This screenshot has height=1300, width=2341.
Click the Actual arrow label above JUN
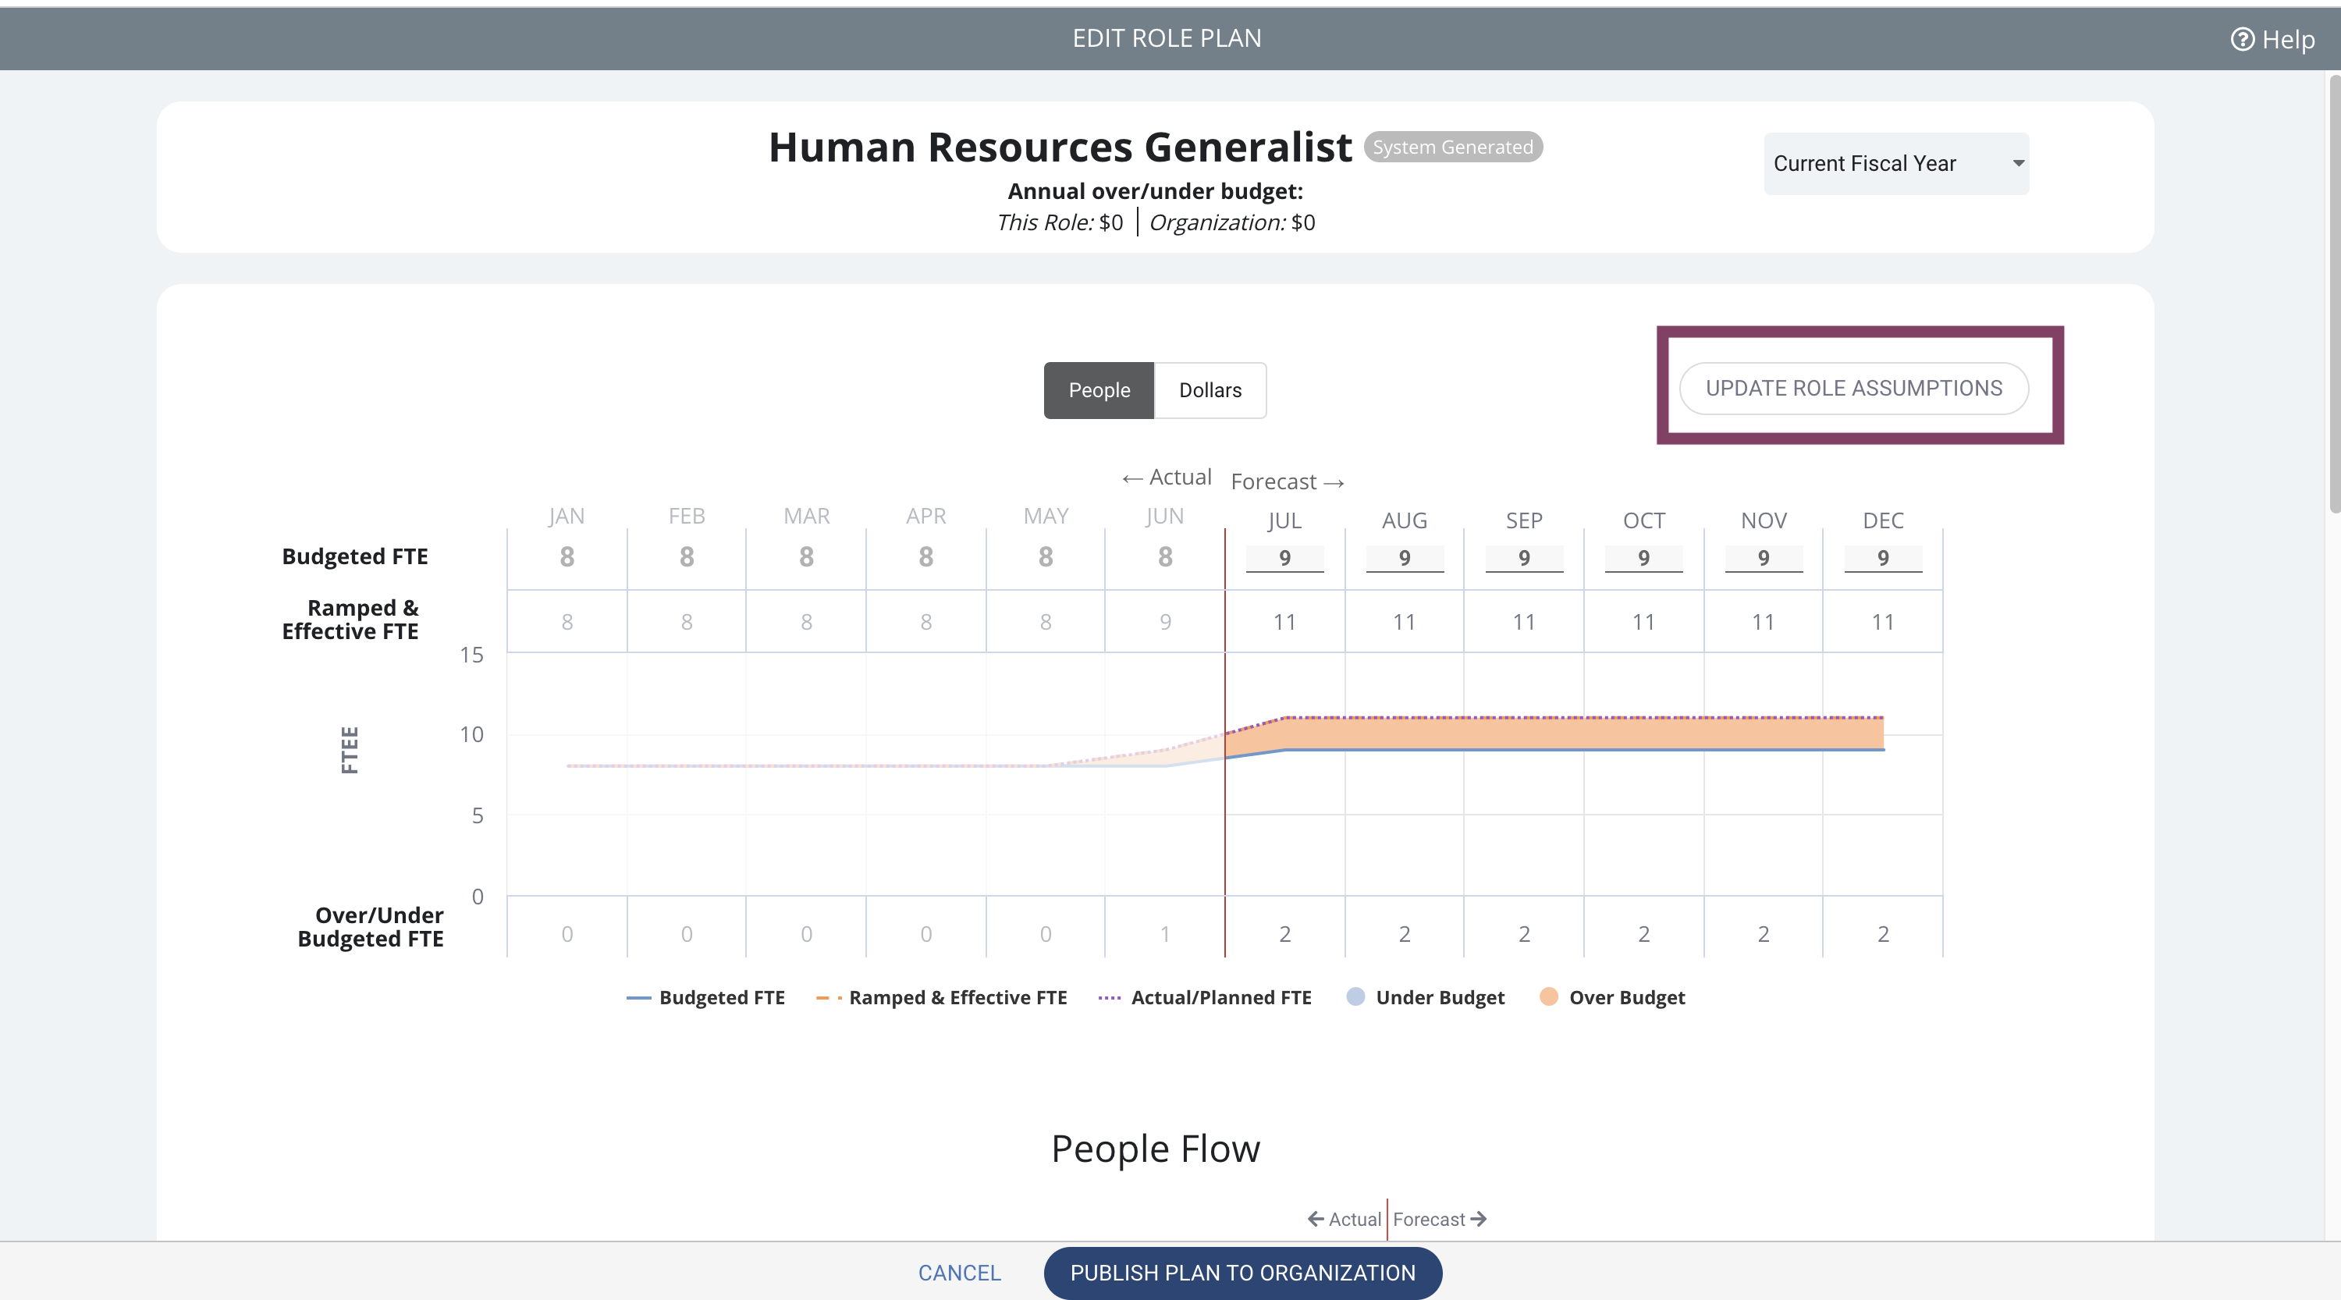point(1167,477)
